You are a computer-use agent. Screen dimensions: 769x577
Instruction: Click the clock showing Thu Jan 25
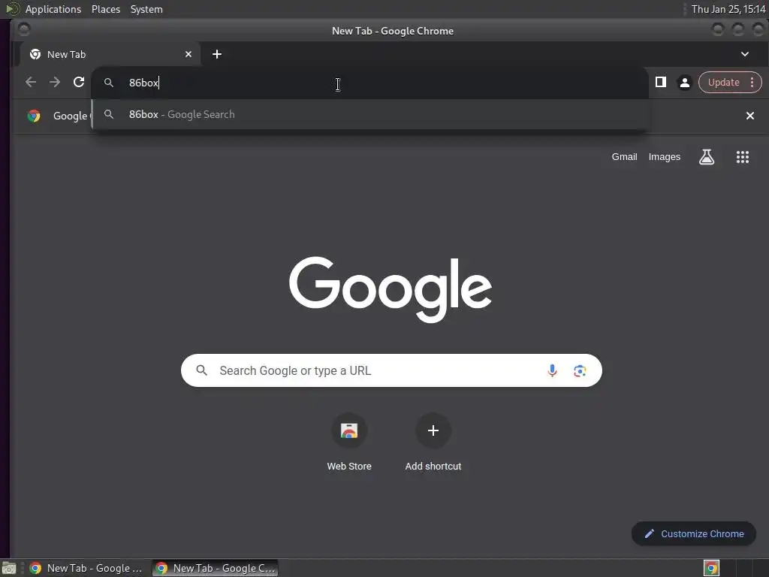pos(728,9)
